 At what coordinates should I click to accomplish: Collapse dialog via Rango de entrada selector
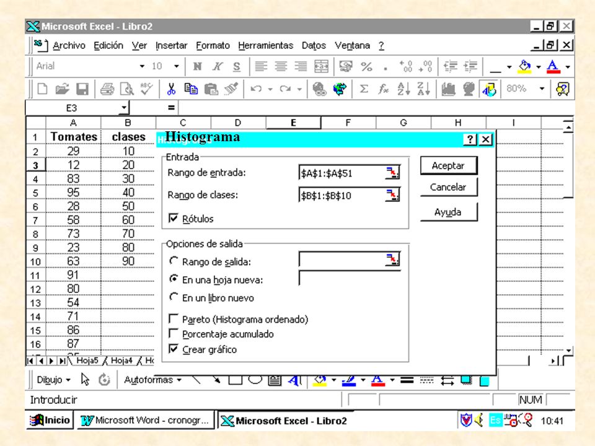(x=392, y=173)
